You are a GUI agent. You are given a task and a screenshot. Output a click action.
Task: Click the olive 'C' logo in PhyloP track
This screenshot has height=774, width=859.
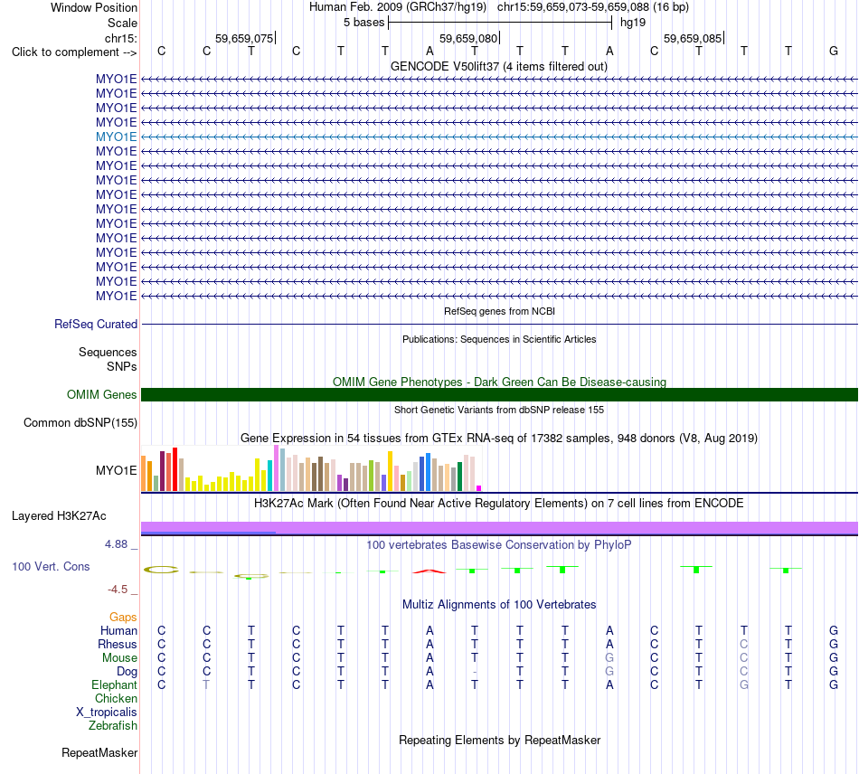[161, 570]
